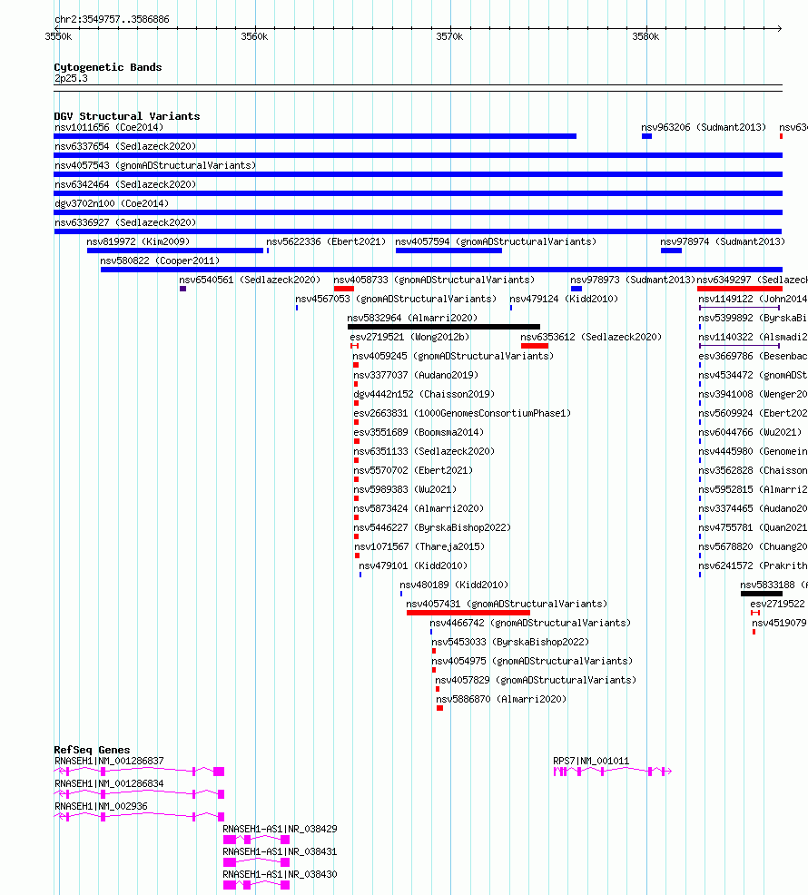This screenshot has width=808, height=895.
Task: Select esv3551689 (Boomsma2014) label
Action: coord(419,432)
